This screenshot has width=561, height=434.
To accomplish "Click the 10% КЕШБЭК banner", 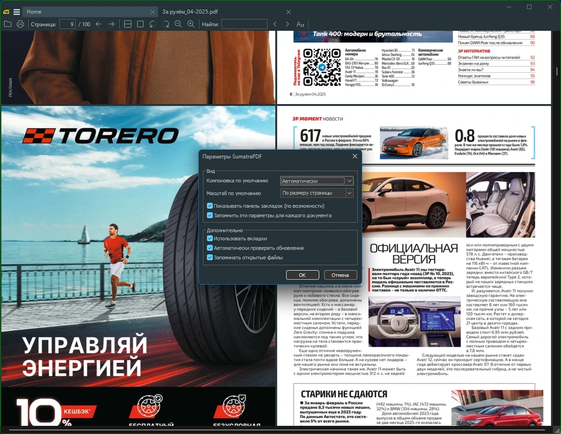I will click(56, 411).
